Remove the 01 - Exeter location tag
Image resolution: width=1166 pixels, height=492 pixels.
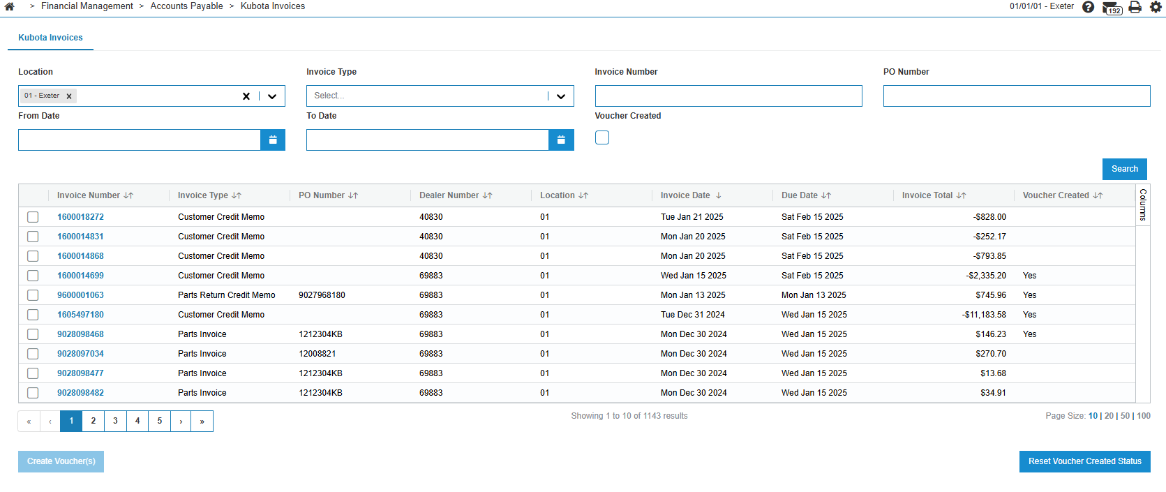[69, 96]
